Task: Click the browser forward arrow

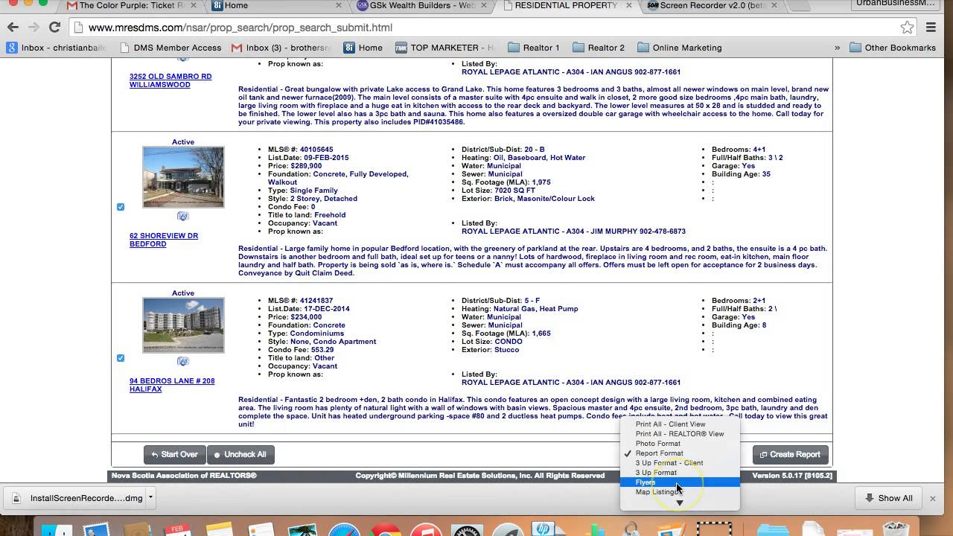Action: [34, 28]
